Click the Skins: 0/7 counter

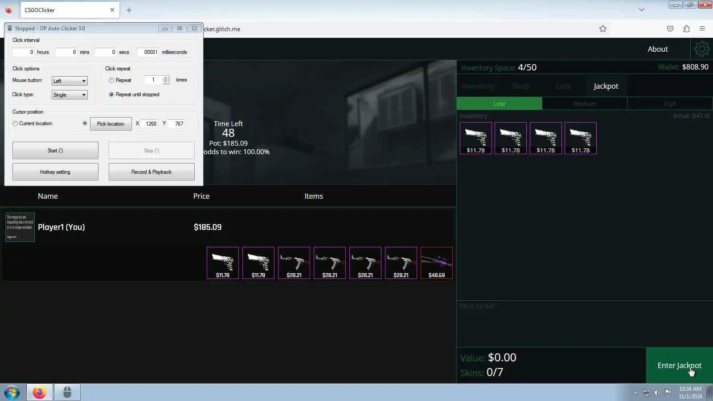point(481,372)
